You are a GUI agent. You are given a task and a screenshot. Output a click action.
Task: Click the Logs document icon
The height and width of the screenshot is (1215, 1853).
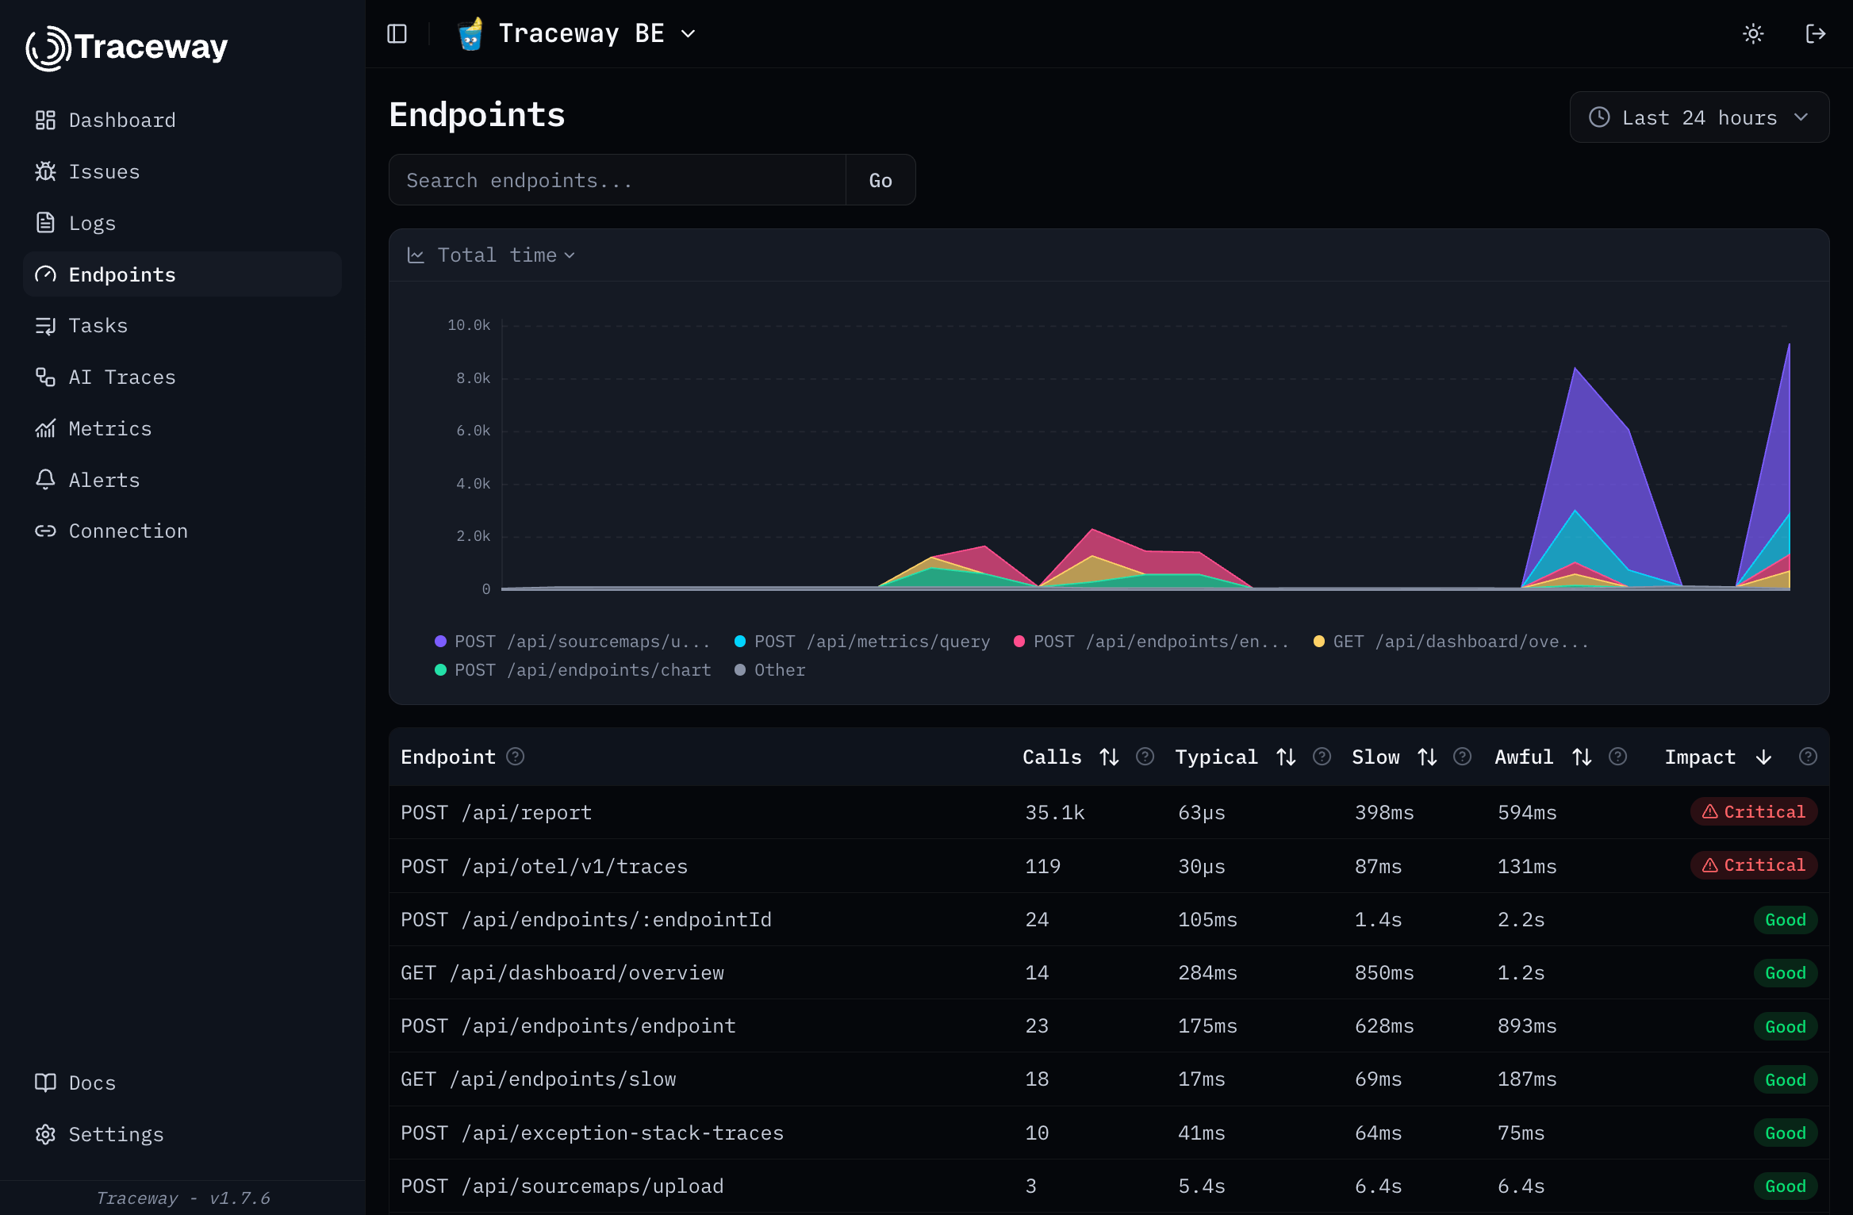click(45, 223)
